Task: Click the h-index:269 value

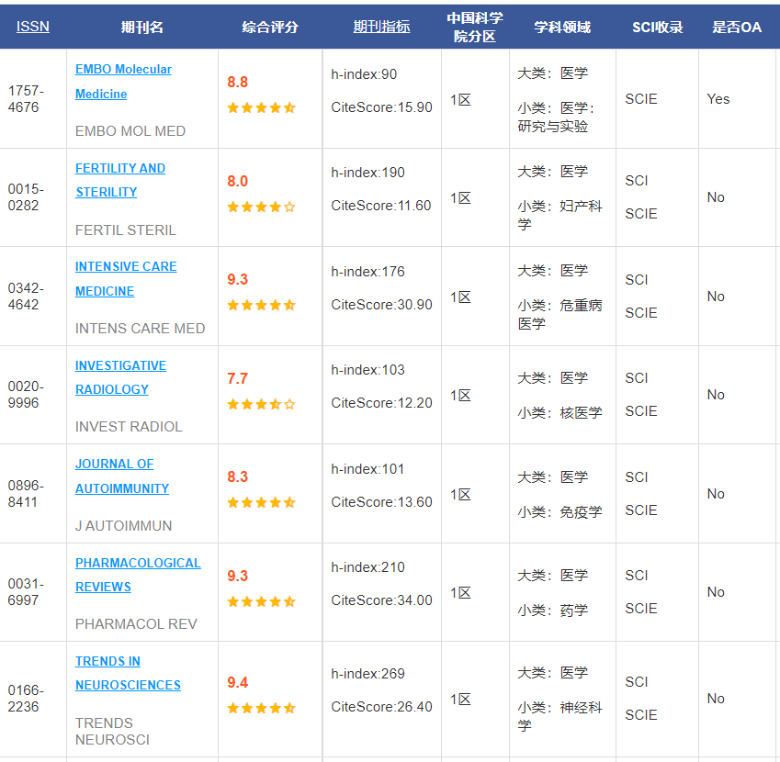Action: [368, 674]
